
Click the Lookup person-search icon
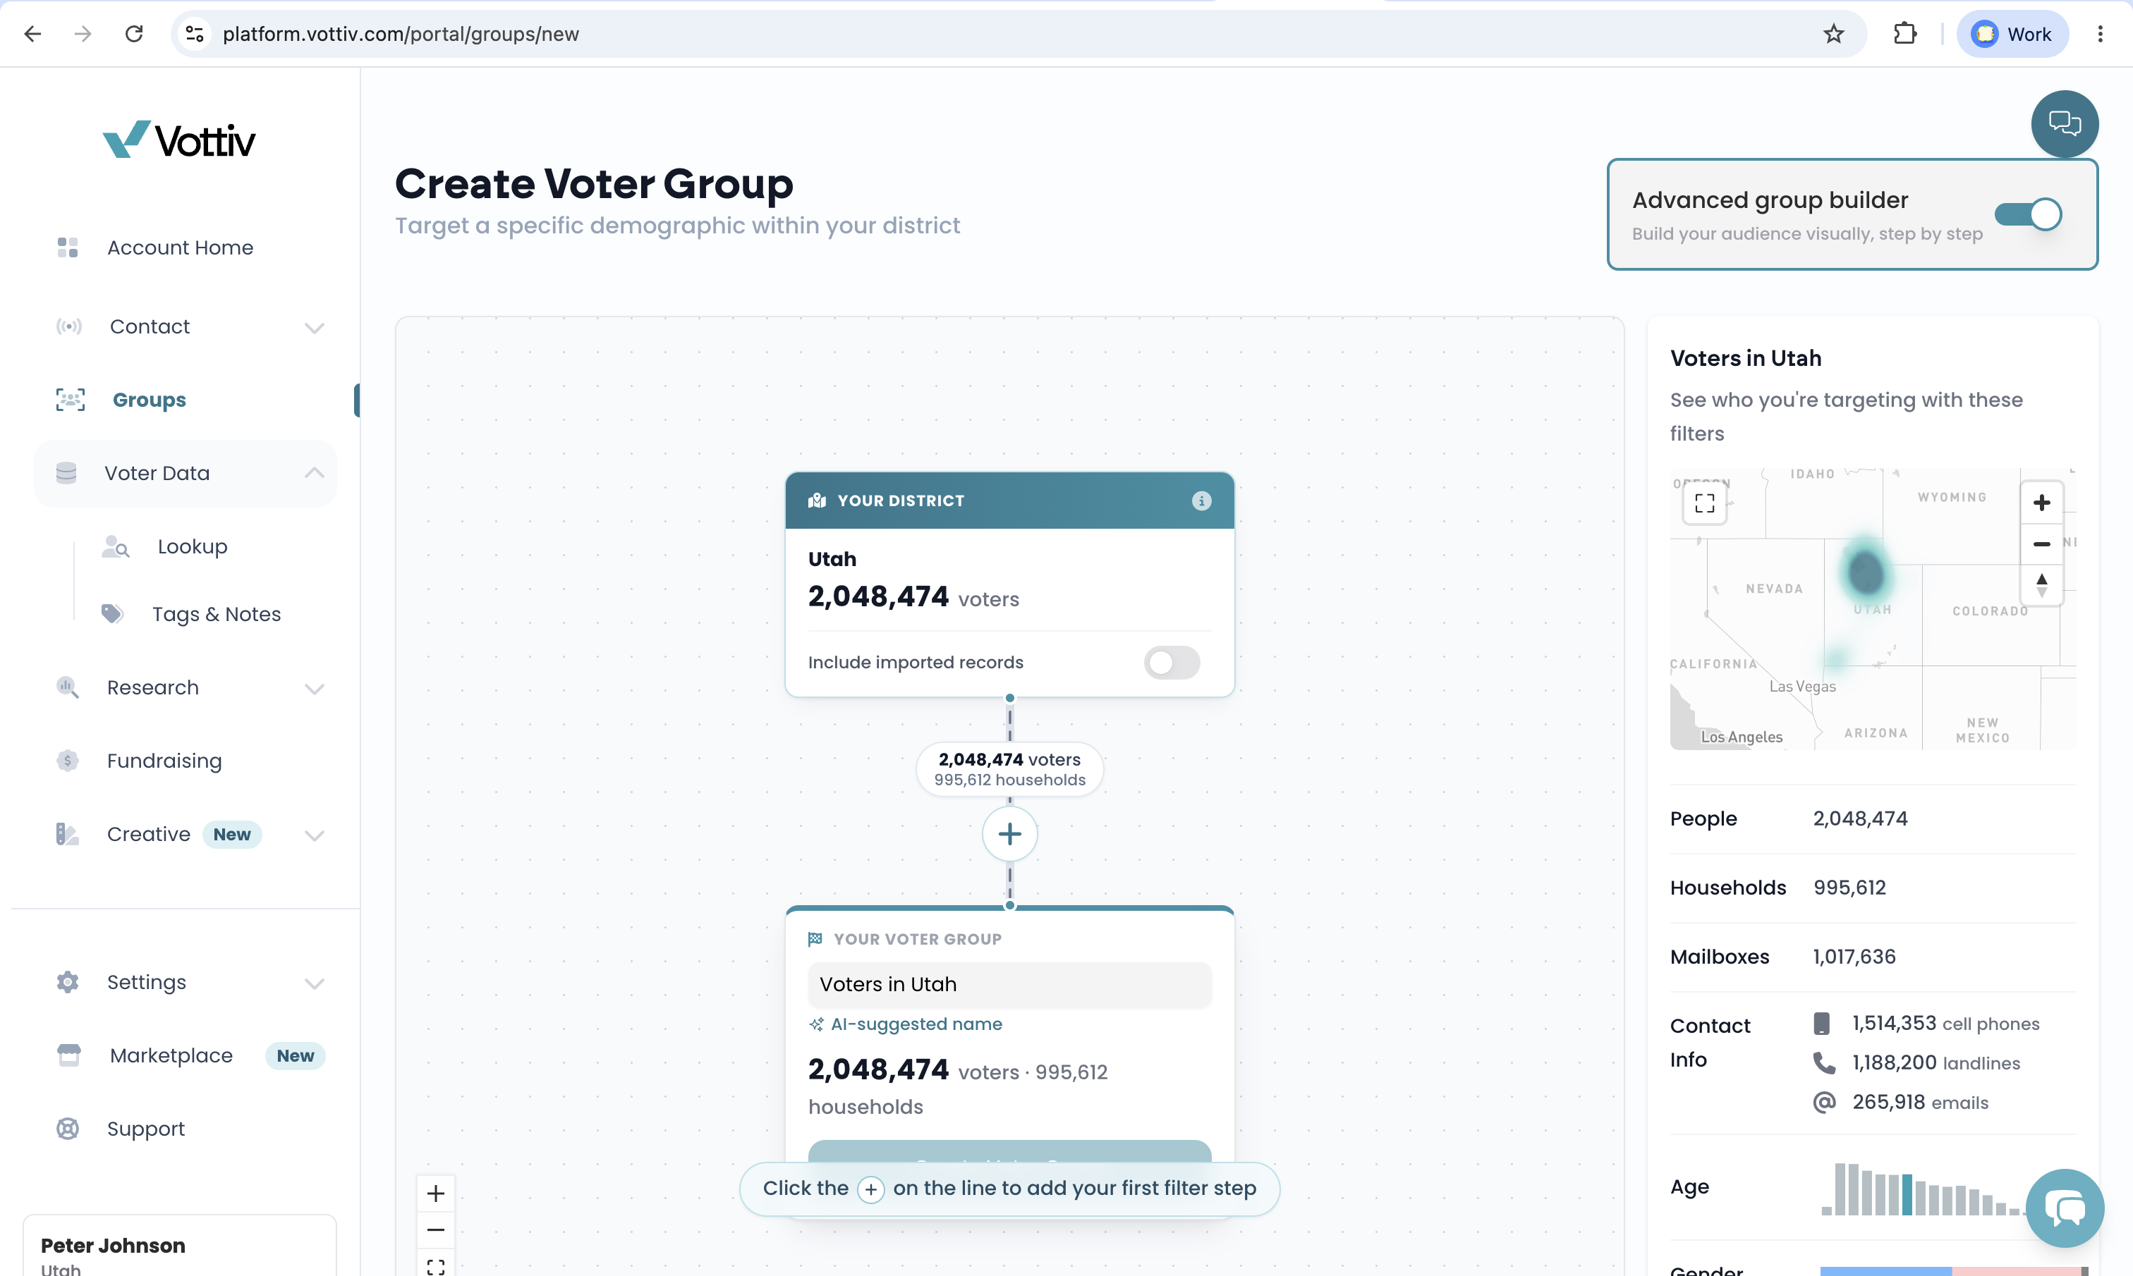tap(115, 547)
